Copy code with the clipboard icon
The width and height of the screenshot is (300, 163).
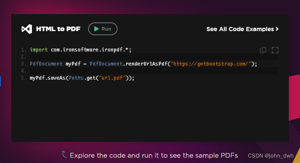pos(263,50)
